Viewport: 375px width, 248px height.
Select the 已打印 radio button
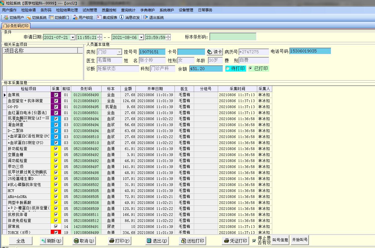[251, 69]
